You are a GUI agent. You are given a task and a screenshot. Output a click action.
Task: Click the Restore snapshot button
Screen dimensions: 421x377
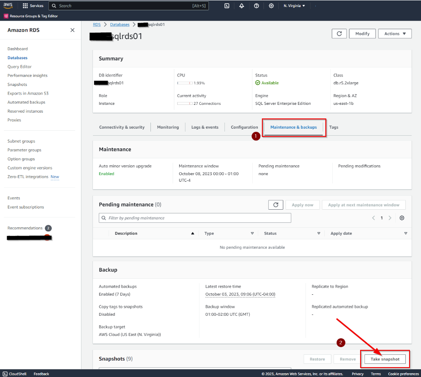click(x=317, y=359)
